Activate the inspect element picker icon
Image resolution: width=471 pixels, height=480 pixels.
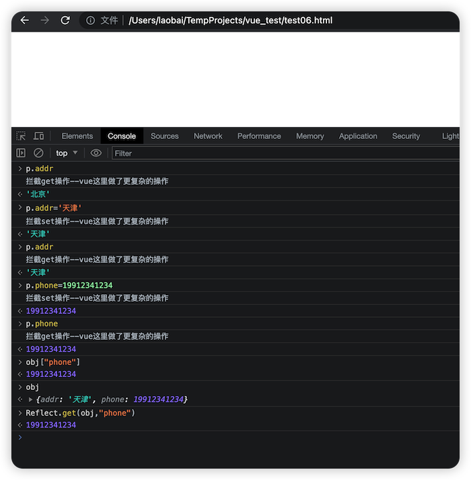pyautogui.click(x=21, y=136)
